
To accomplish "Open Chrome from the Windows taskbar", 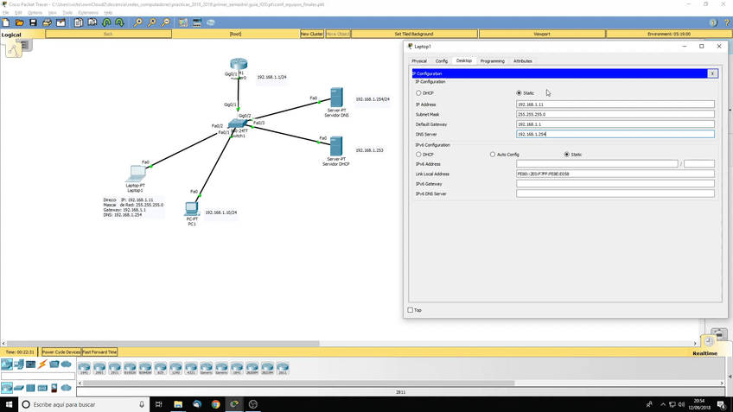I will click(215, 404).
